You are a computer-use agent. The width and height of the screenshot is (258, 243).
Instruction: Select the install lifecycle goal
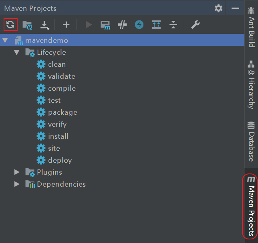coord(58,136)
